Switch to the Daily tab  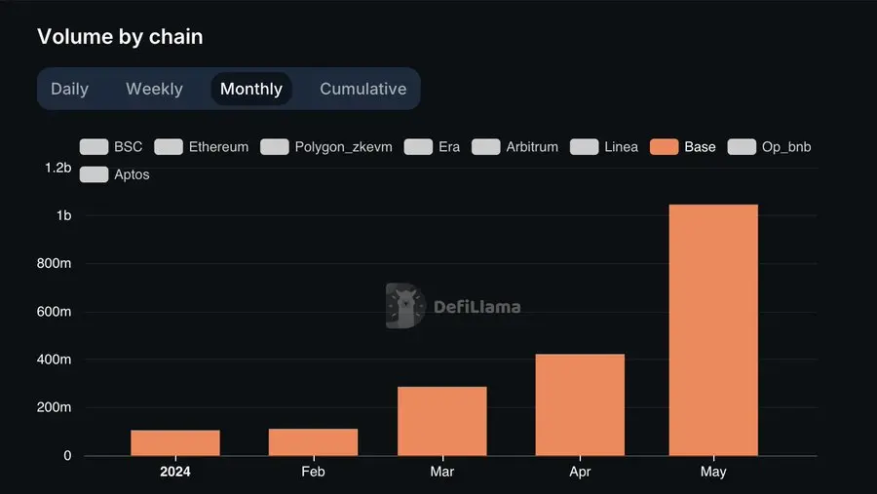(69, 89)
